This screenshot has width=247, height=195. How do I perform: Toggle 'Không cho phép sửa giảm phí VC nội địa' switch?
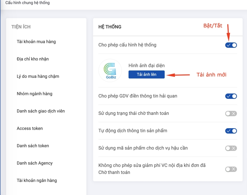231,169
